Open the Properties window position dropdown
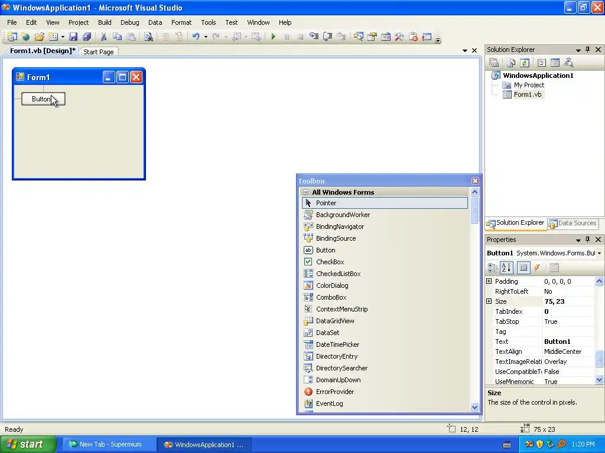 pyautogui.click(x=578, y=240)
